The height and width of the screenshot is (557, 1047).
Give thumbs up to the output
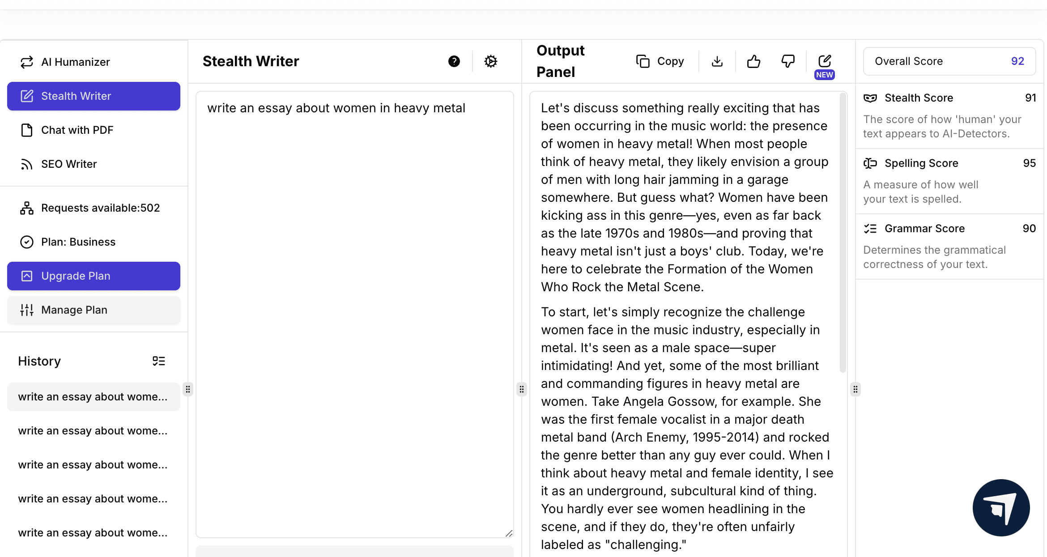[753, 61]
